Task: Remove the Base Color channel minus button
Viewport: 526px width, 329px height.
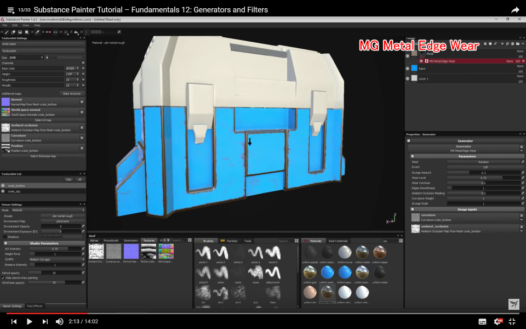Action: pos(83,69)
